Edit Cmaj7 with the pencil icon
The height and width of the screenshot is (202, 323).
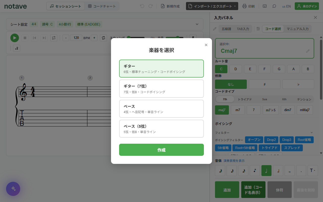(x=308, y=51)
